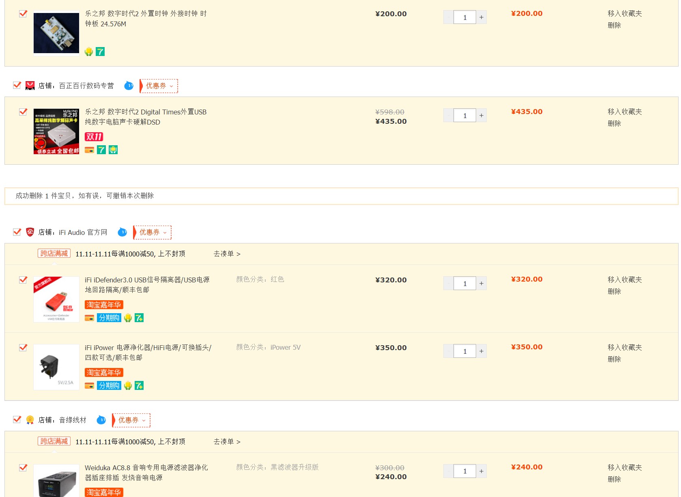Open the iFi Audio 官方网 shop link

(83, 232)
